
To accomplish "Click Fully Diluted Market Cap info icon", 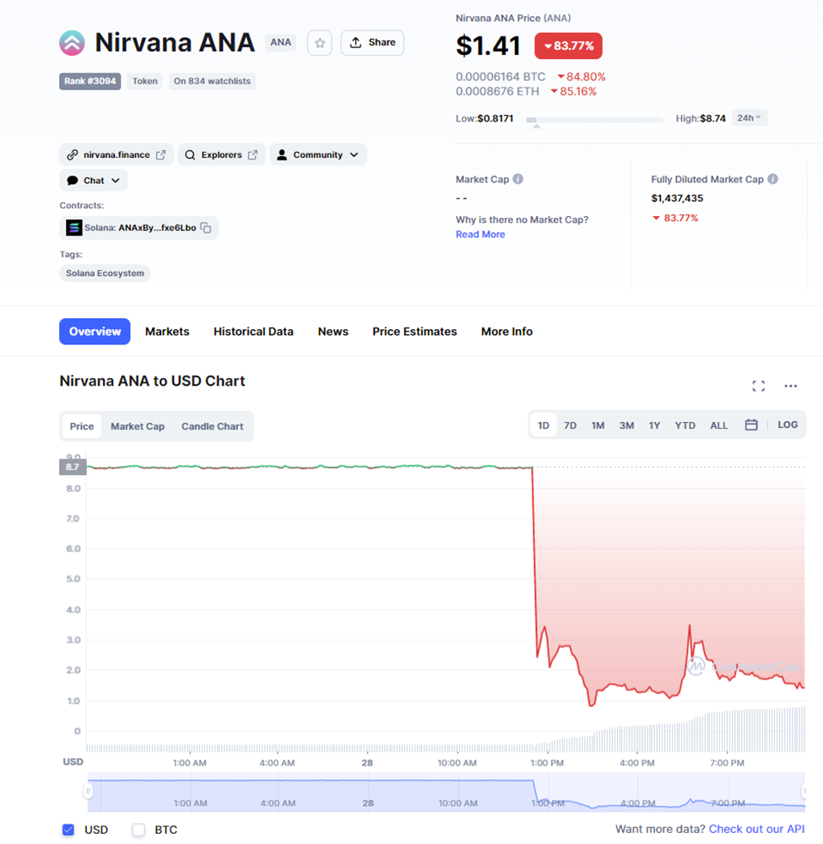I will coord(772,179).
